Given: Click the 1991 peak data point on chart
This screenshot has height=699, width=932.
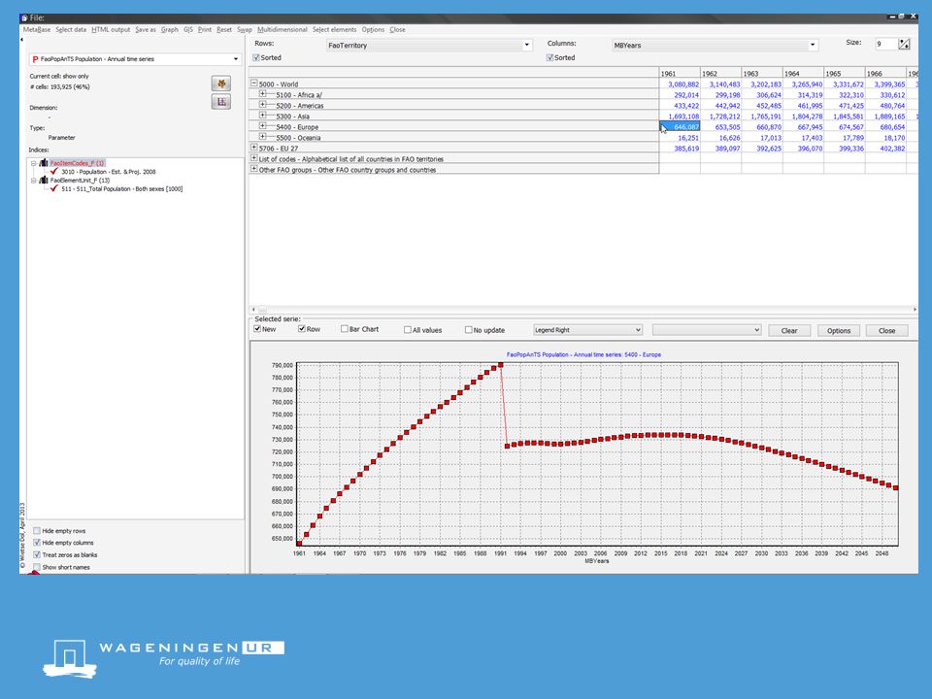Looking at the screenshot, I should 501,365.
